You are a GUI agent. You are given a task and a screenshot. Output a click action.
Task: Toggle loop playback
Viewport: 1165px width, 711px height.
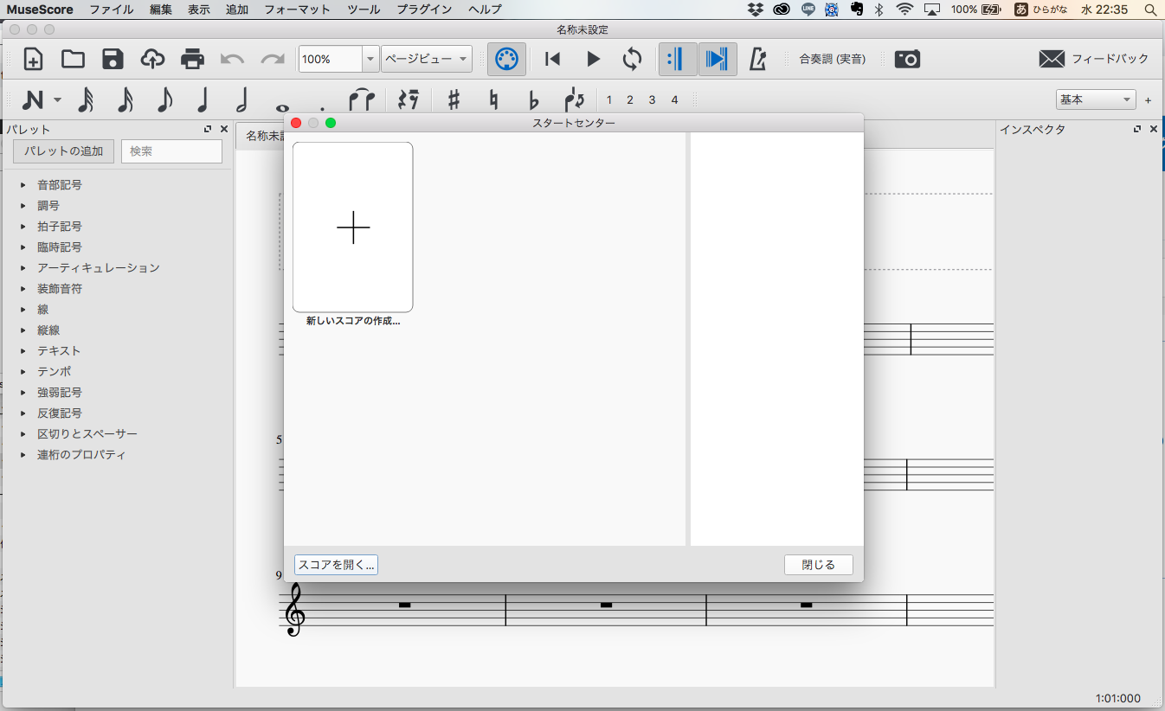point(632,59)
